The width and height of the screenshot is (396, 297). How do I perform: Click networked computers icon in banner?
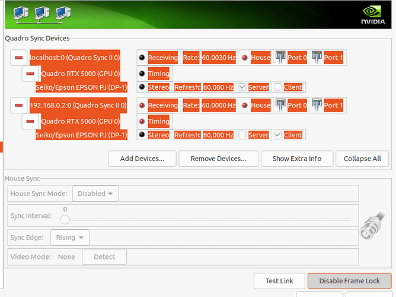[x=41, y=15]
